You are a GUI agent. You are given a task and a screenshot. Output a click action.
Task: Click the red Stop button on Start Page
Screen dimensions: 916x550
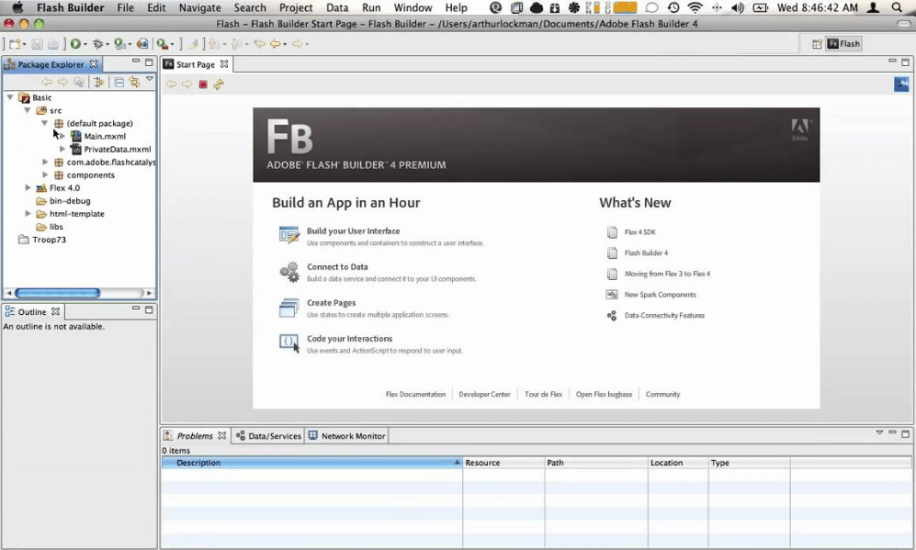pyautogui.click(x=203, y=84)
